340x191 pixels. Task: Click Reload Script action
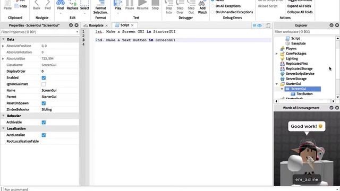click(x=268, y=6)
